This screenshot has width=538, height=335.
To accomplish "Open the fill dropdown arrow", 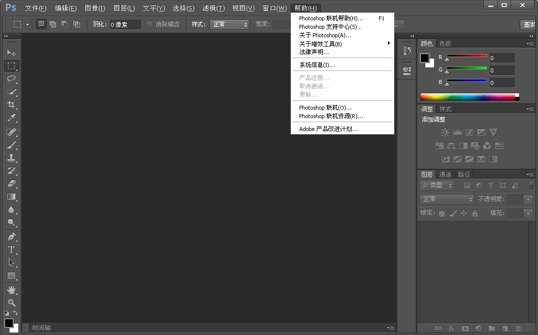I will [x=529, y=213].
